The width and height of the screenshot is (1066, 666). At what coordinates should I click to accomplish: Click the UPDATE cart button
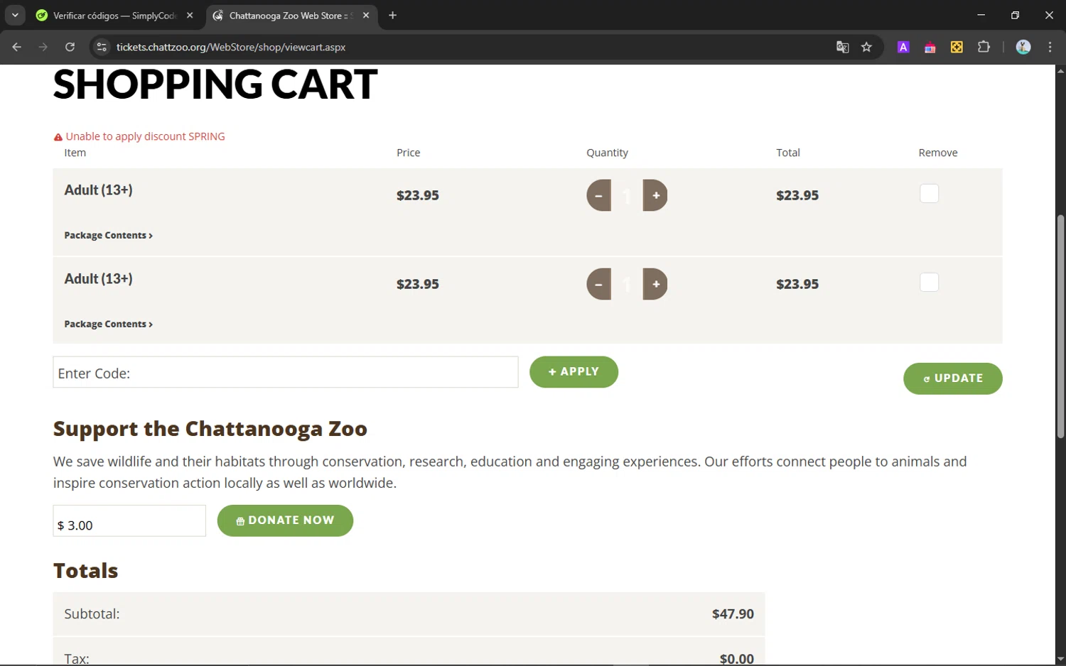tap(952, 378)
